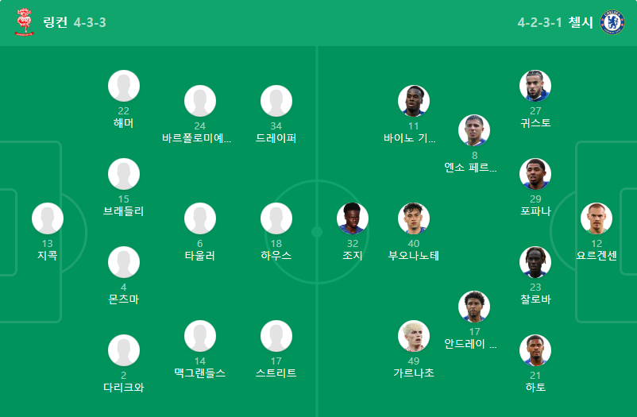The width and height of the screenshot is (637, 417).
Task: Select player 다리크와 number 2 avatar
Action: tap(124, 350)
